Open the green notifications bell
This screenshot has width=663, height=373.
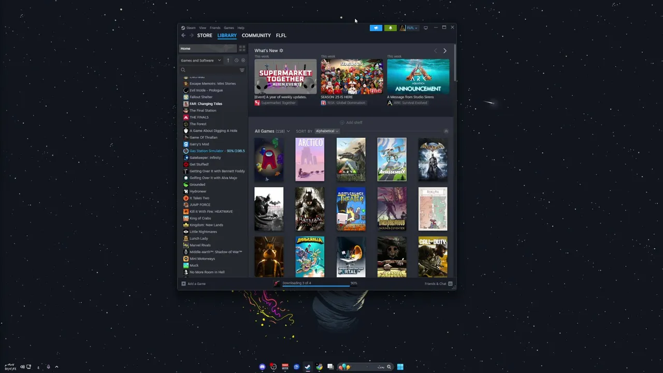click(x=391, y=28)
